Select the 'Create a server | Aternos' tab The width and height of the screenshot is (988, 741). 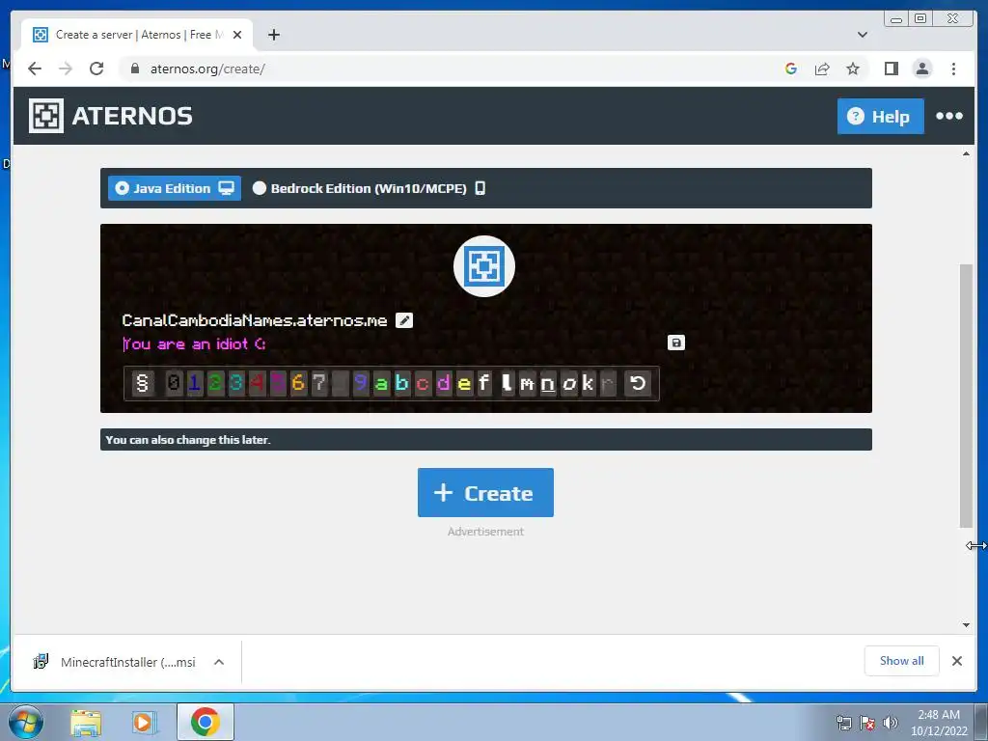tap(137, 35)
